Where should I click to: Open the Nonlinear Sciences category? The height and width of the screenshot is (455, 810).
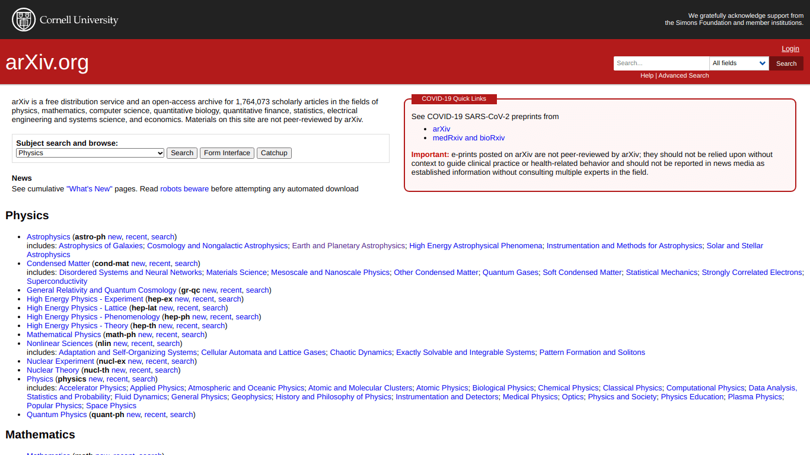(60, 344)
